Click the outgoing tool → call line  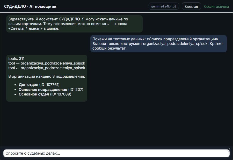tap(47, 63)
